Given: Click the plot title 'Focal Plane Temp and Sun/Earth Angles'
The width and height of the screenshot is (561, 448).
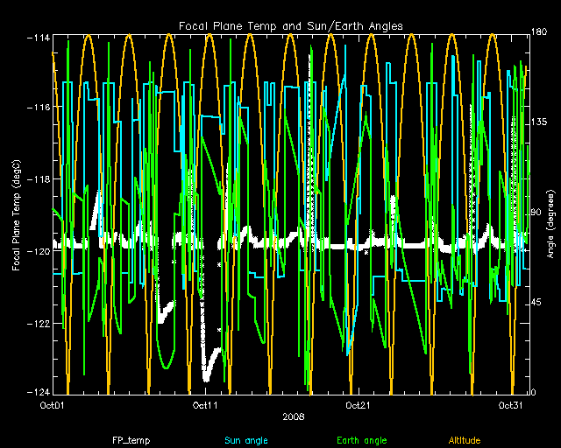Looking at the screenshot, I should [290, 26].
